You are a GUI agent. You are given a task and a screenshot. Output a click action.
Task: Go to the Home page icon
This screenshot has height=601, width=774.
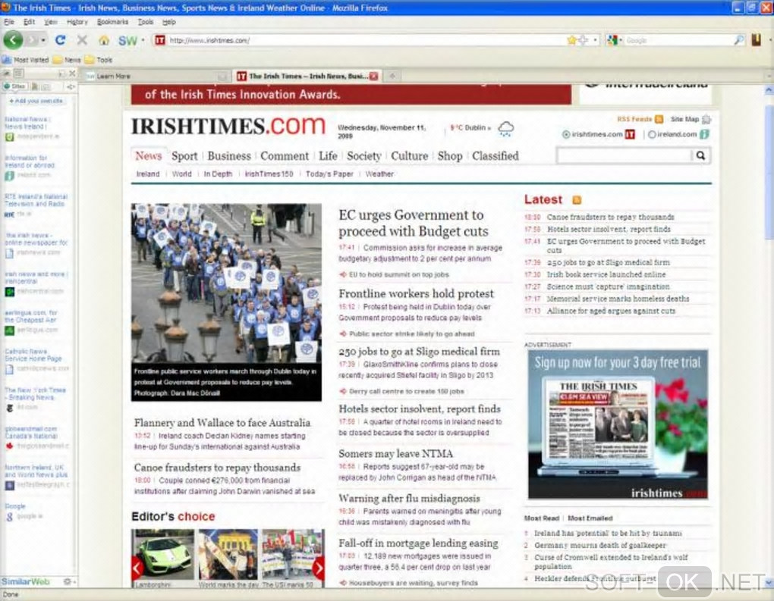click(x=104, y=40)
